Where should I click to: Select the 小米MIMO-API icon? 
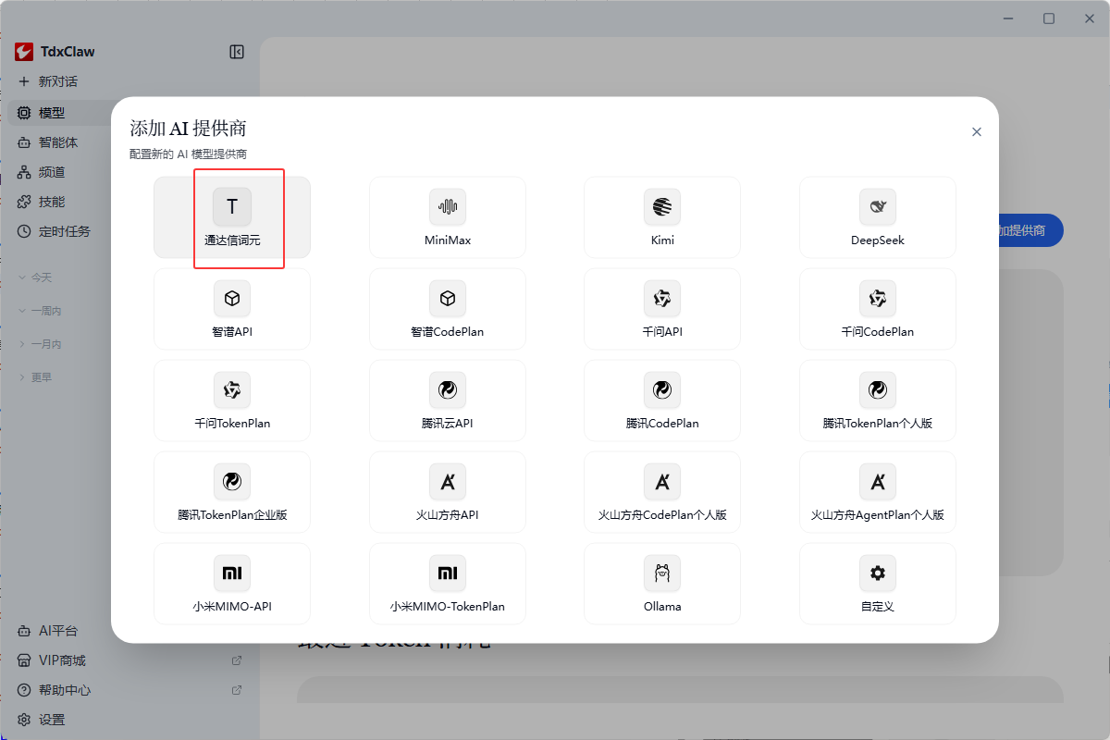(232, 573)
